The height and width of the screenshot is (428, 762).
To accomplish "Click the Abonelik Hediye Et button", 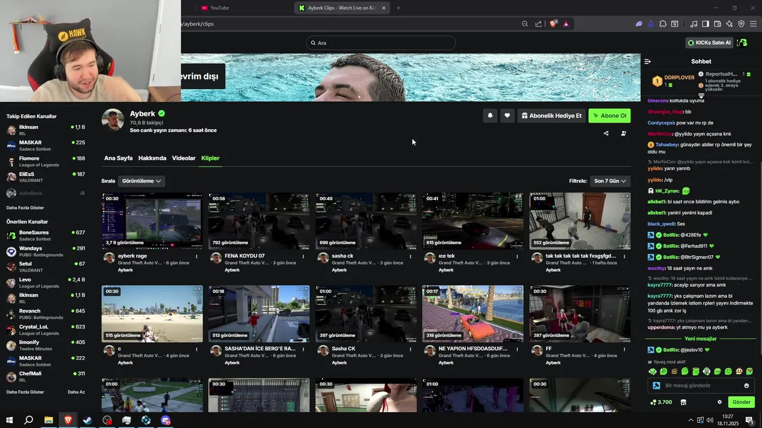I will (x=552, y=116).
